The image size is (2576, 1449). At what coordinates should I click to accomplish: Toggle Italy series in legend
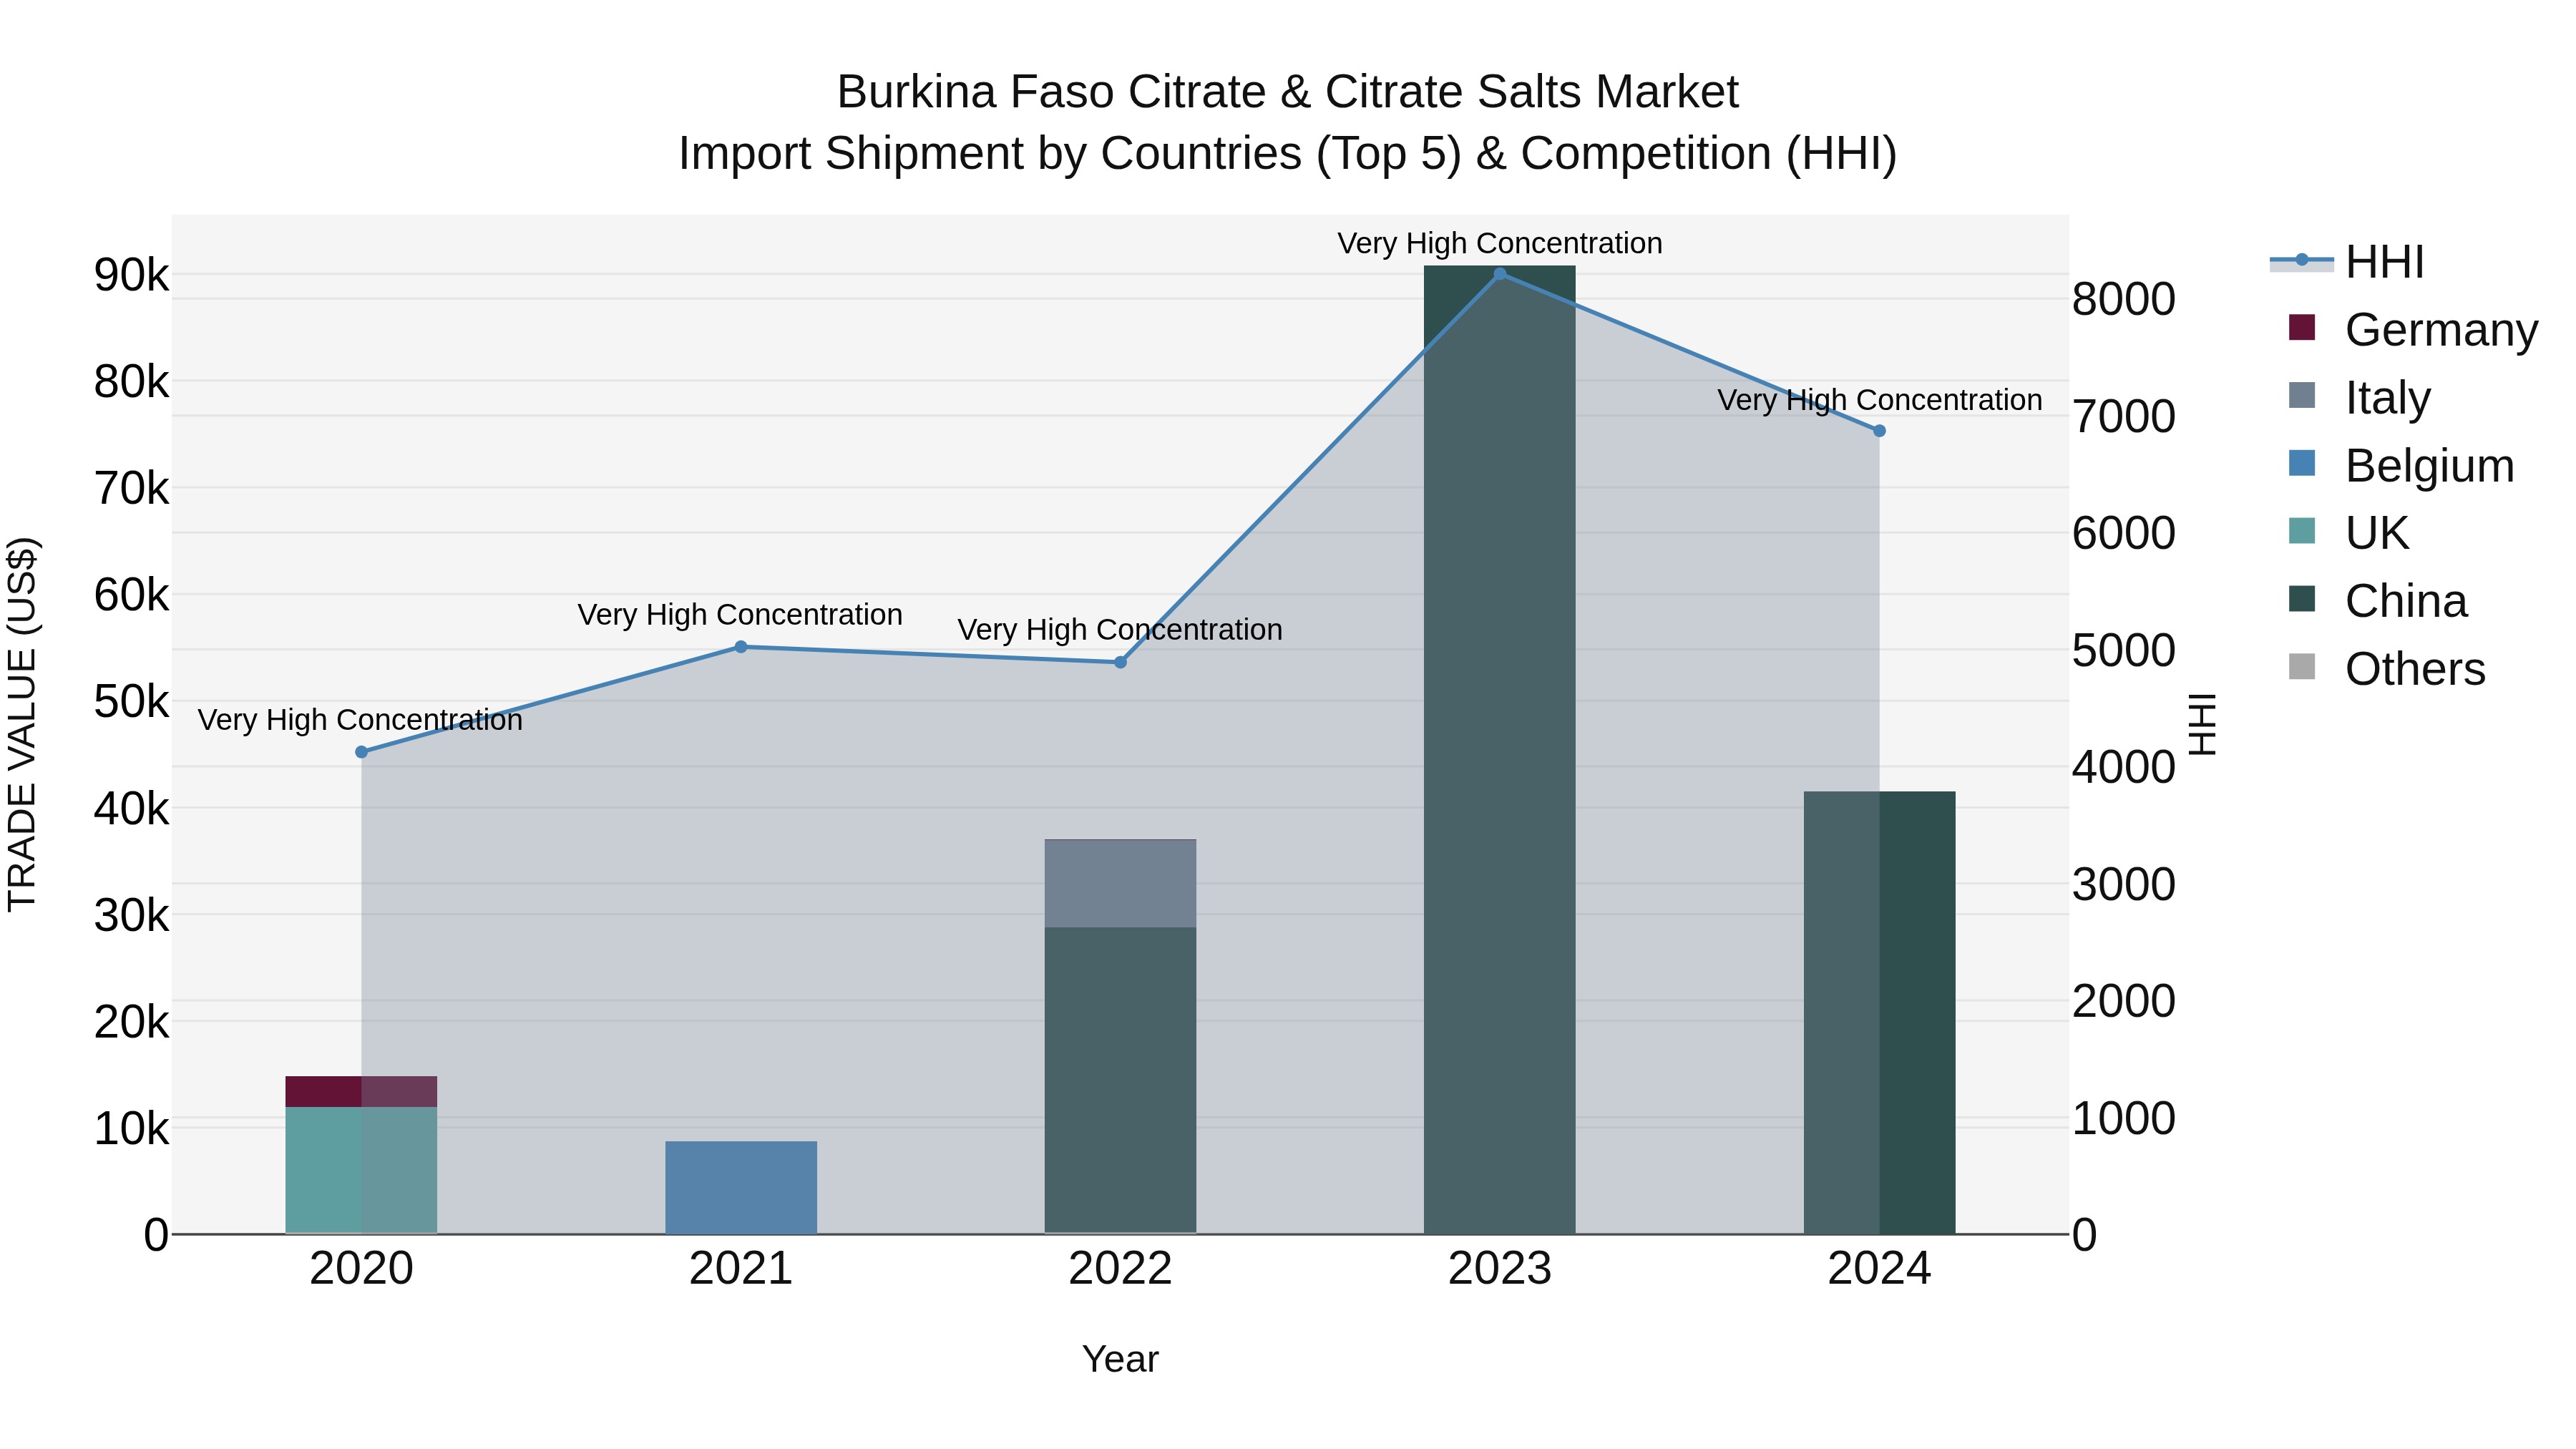(x=2359, y=397)
